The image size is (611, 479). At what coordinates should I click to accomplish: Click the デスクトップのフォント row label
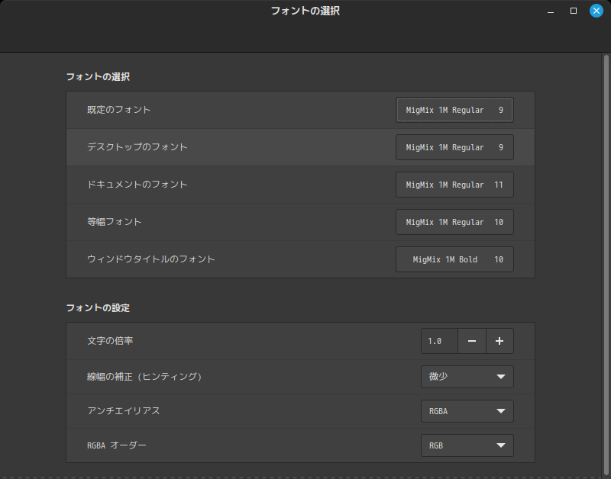tap(137, 147)
